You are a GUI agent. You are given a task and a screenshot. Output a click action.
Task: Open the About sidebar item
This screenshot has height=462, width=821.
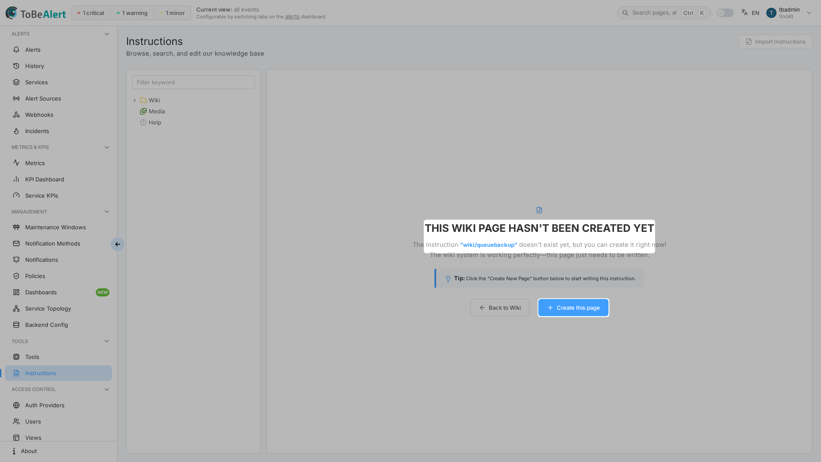pyautogui.click(x=59, y=451)
